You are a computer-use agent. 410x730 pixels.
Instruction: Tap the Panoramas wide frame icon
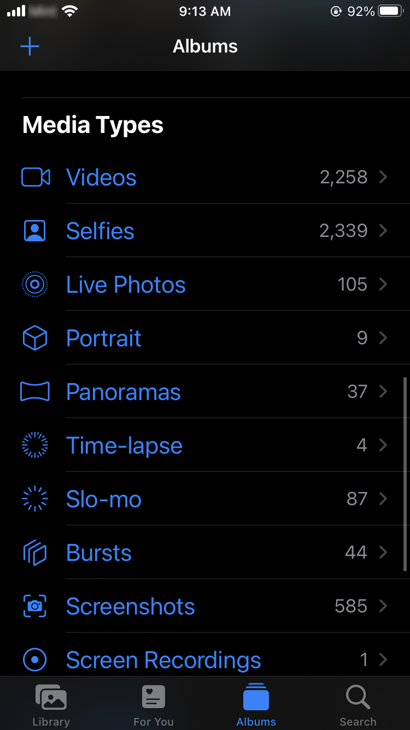(x=35, y=392)
